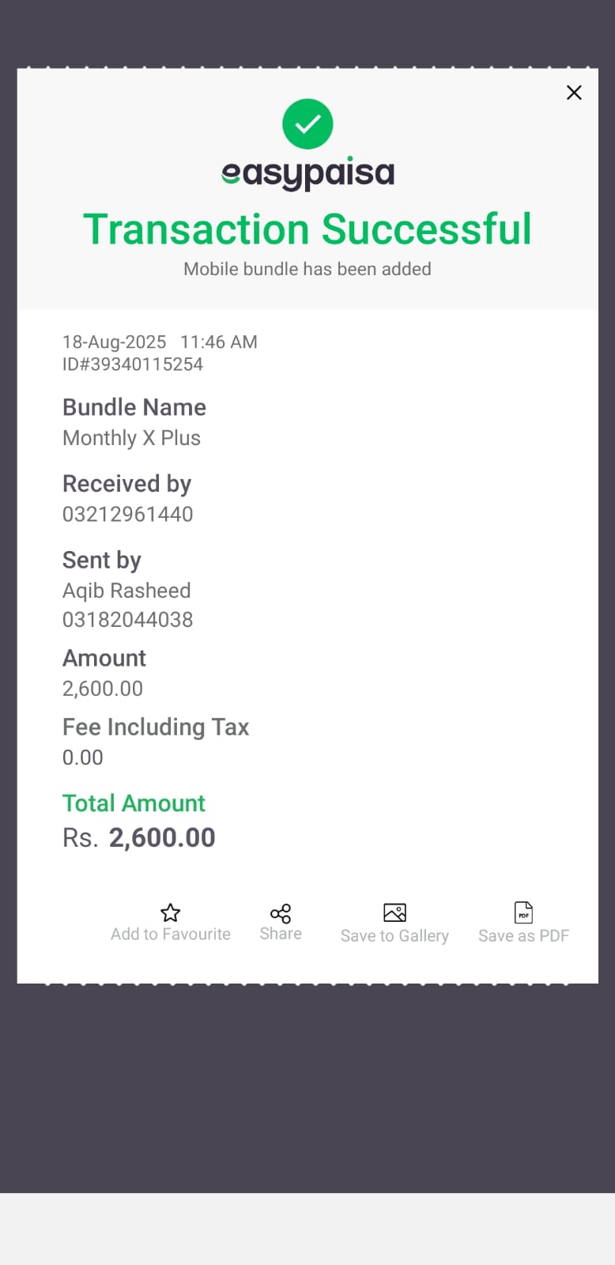
Task: Click the 'Transaction Successful' heading
Action: click(307, 229)
